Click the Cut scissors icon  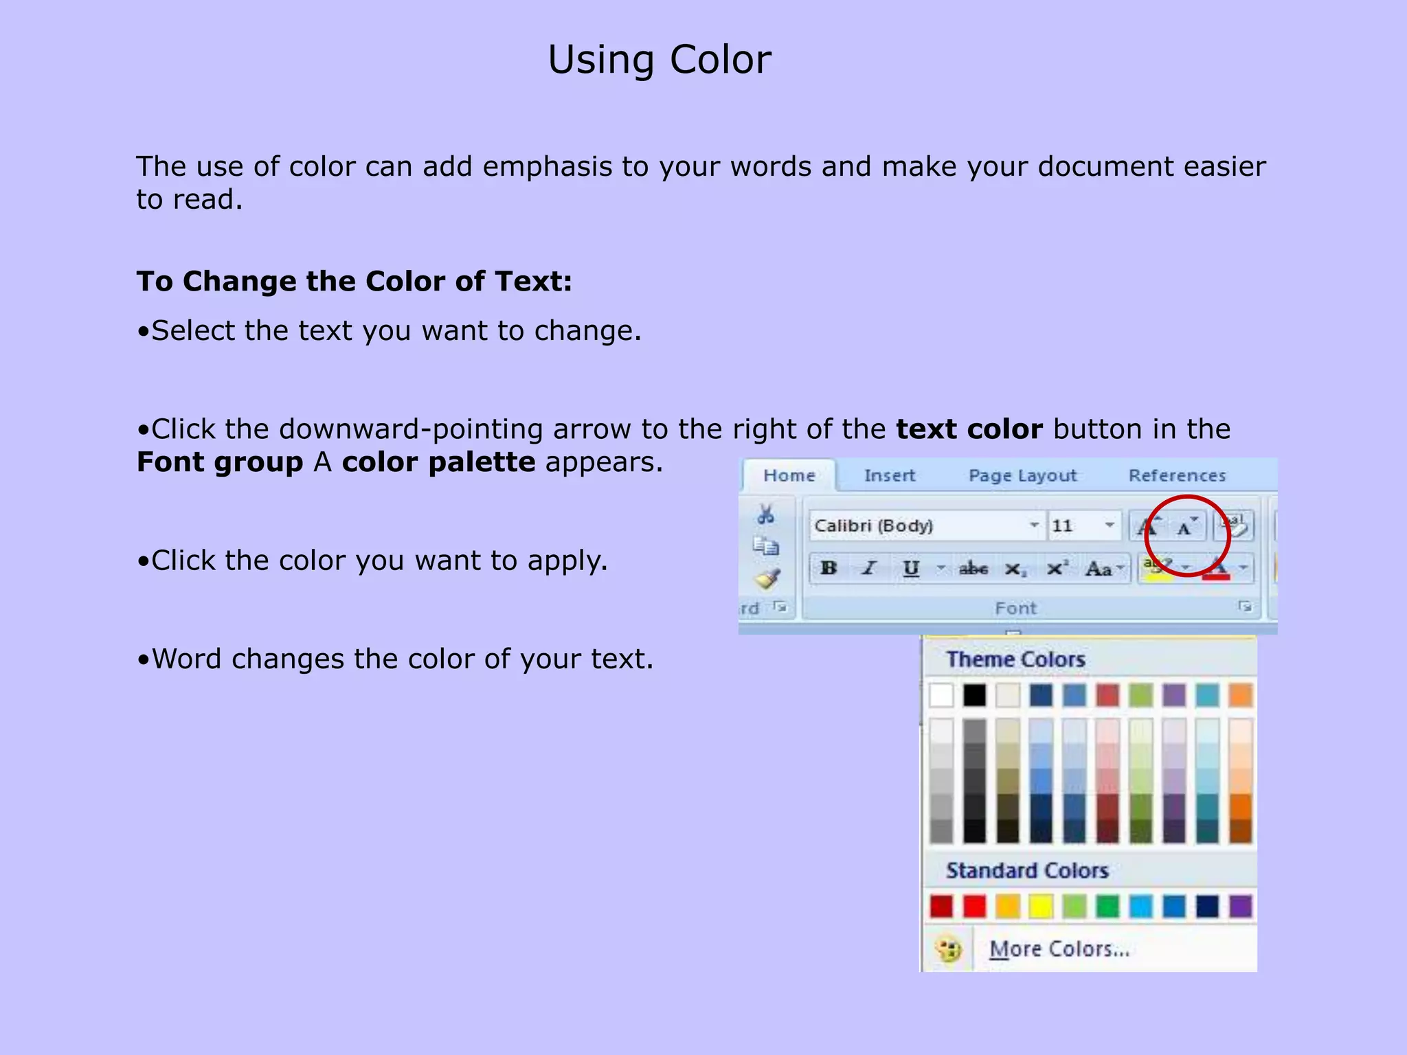(x=766, y=514)
